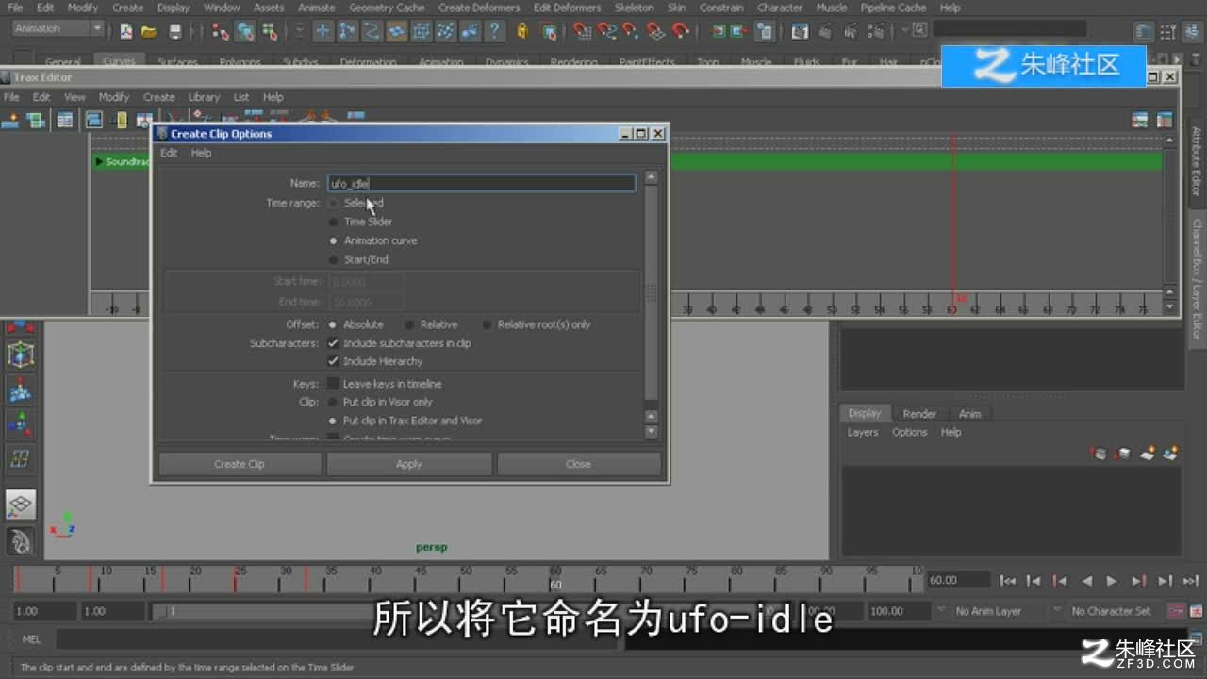Create new empty display layer icon
Viewport: 1207px width, 679px height.
[1147, 454]
